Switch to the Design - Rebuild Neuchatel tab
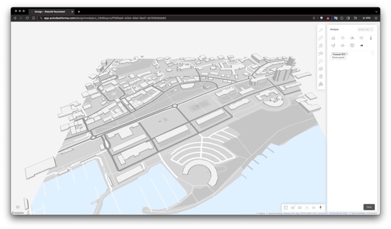This screenshot has width=391, height=229. click(x=50, y=11)
